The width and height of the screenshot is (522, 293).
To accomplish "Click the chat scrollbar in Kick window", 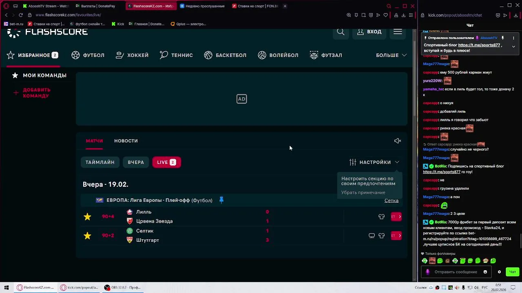I will coord(520,241).
